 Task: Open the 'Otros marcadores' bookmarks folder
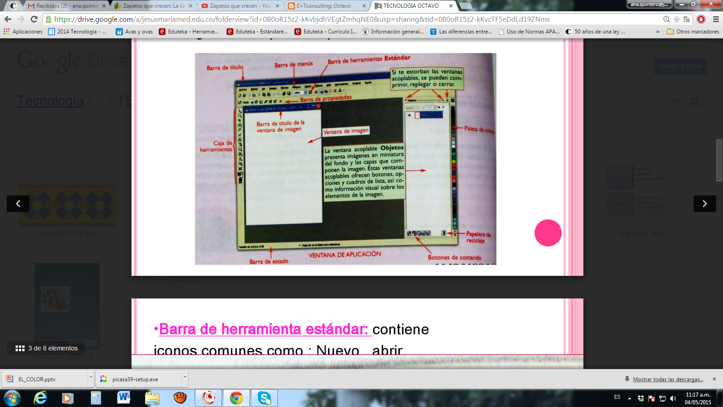[x=693, y=32]
